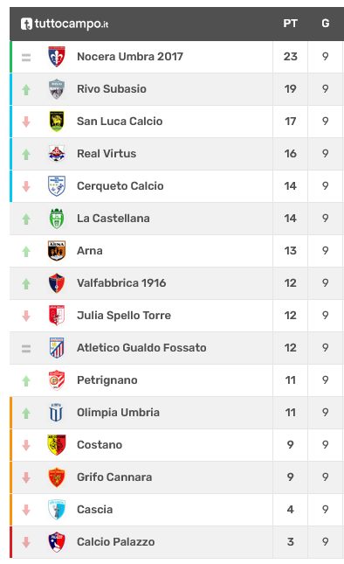Image resolution: width=344 pixels, height=564 pixels.
Task: Click the Rivo Subasio team crest
Action: pyautogui.click(x=57, y=89)
